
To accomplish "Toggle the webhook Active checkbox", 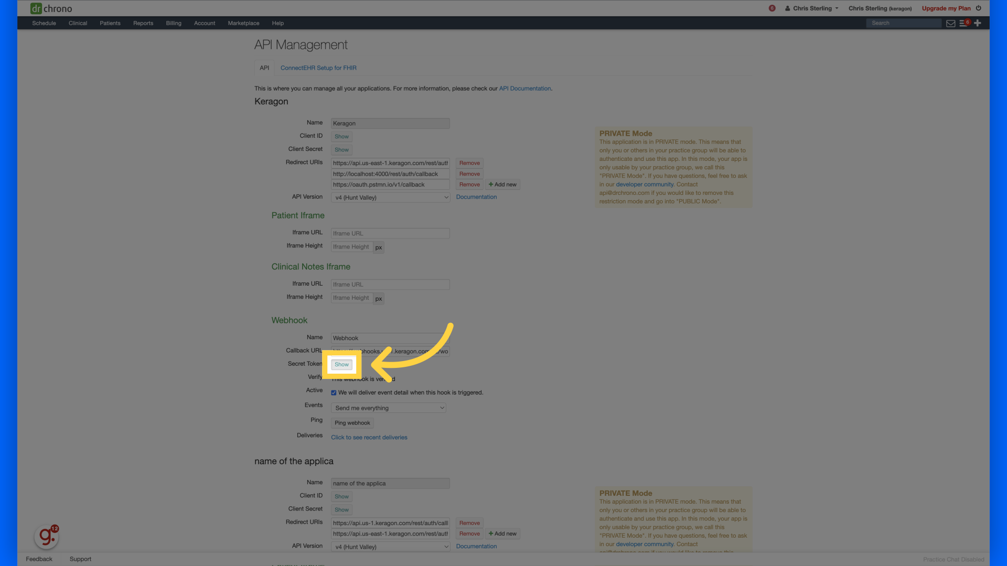I will pos(334,393).
